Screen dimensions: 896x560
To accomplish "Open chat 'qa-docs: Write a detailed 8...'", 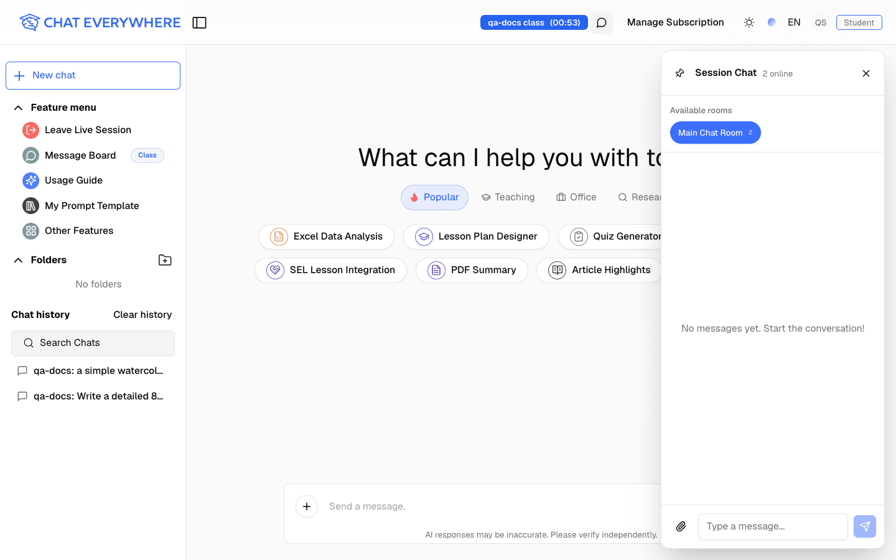I will (93, 396).
